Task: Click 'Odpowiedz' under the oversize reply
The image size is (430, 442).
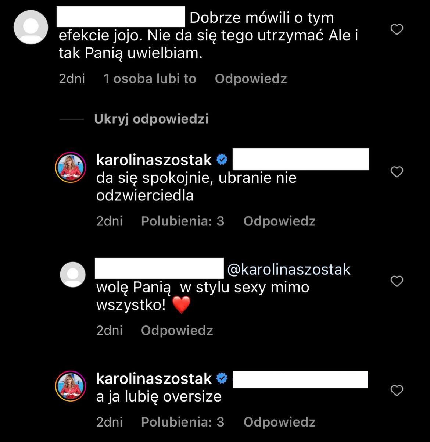Action: click(x=279, y=422)
